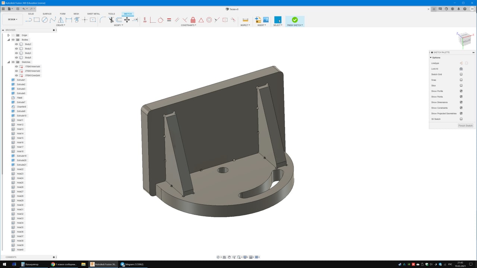Toggle the Snap checkbox

(461, 80)
